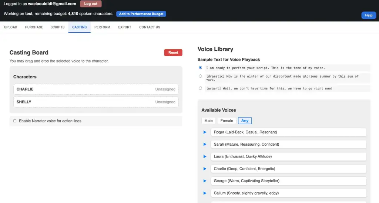
Task: Click the Unassigned label for SHELLY
Action: pos(165,102)
